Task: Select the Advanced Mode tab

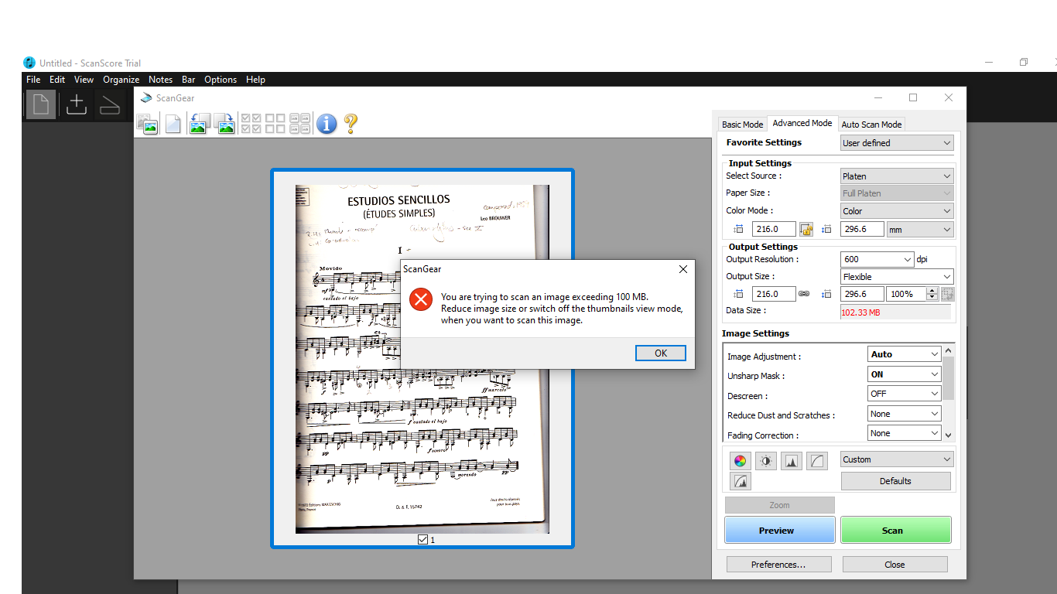Action: coord(802,123)
